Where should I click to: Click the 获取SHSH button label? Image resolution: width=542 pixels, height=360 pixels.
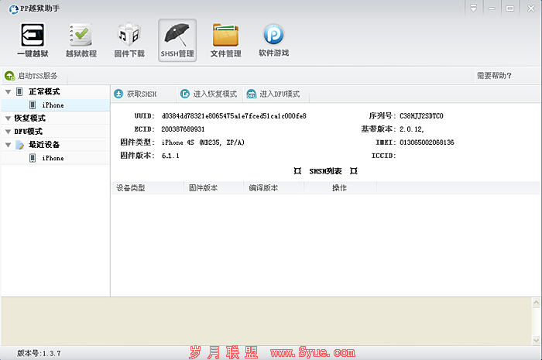click(x=142, y=94)
